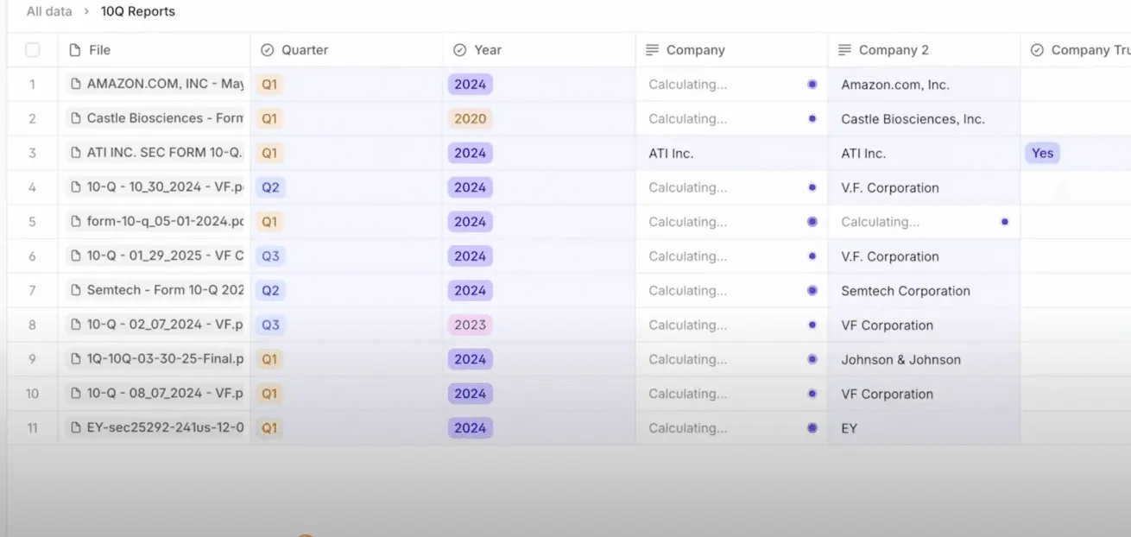Click the Quarter column header

click(346, 50)
